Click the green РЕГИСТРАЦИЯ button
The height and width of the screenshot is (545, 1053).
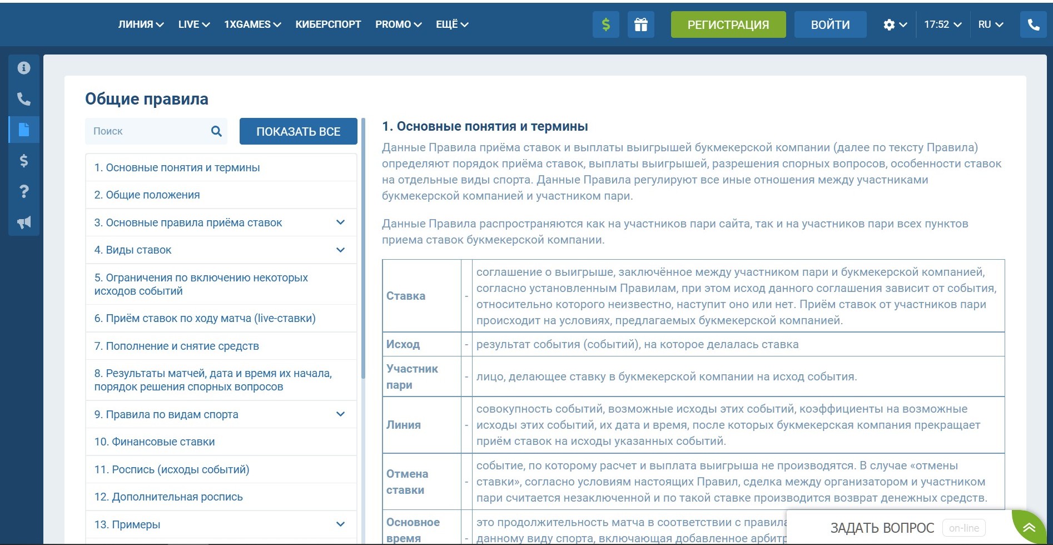pos(728,24)
